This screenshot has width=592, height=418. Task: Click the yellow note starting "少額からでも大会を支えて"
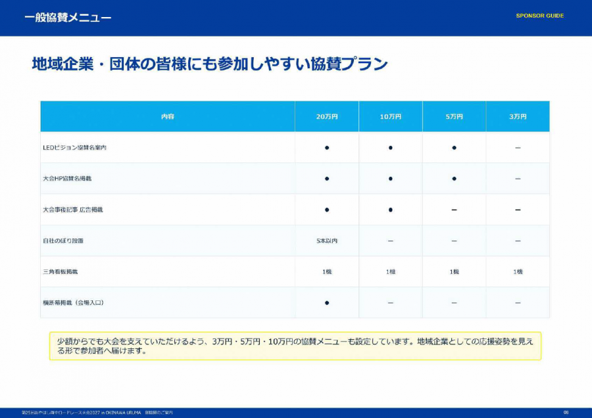click(295, 346)
